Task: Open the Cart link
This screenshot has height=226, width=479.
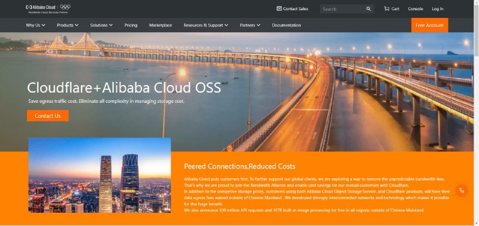Action: click(x=392, y=8)
